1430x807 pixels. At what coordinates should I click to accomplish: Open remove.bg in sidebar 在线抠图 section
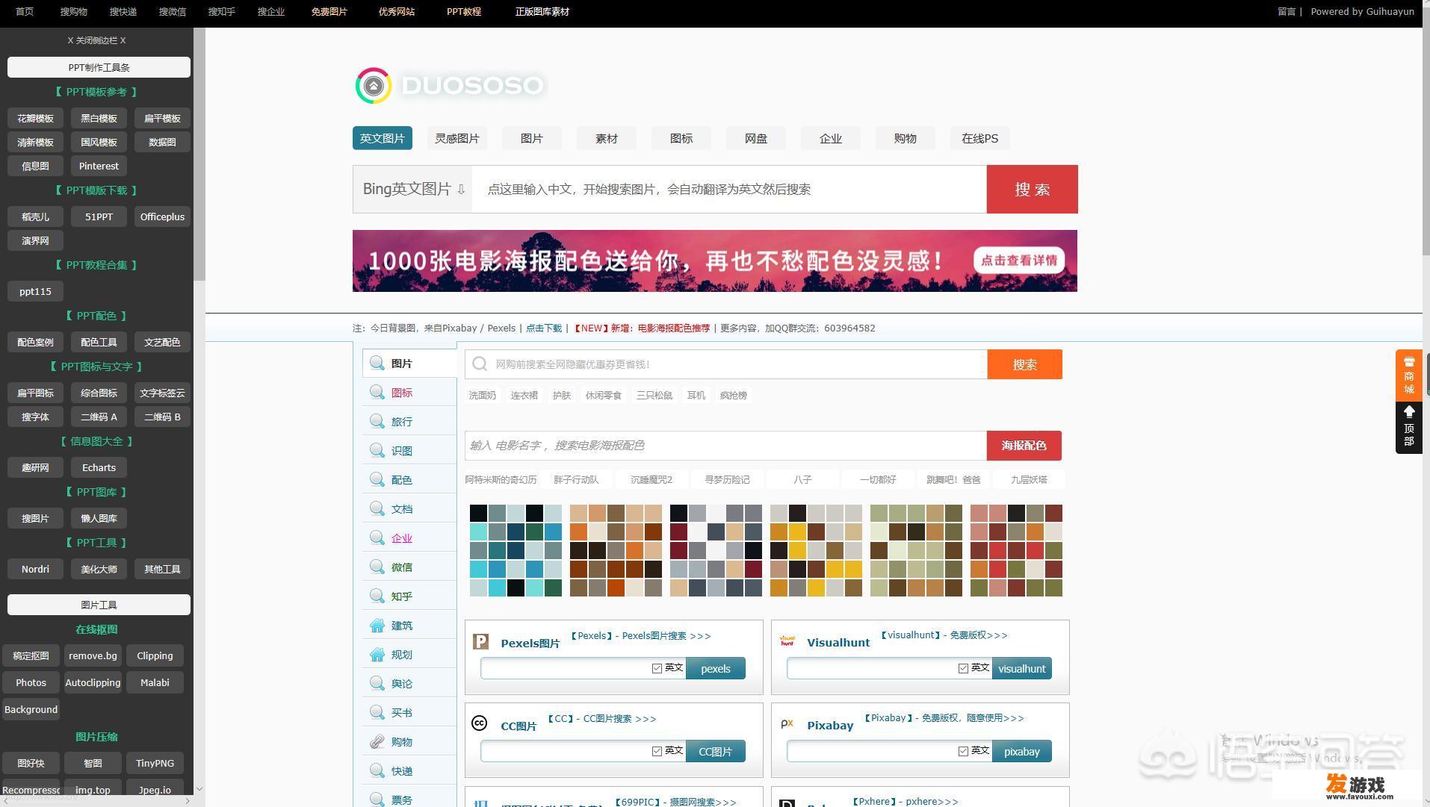(93, 655)
